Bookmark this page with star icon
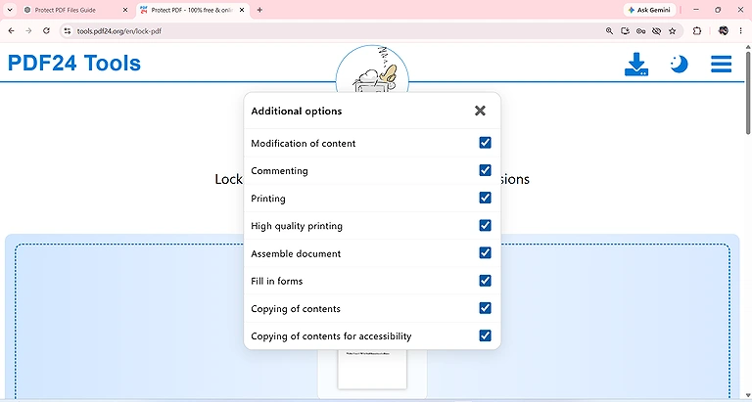Screen dimensions: 752x402 click(x=673, y=31)
